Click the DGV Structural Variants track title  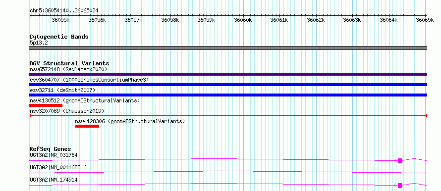(69, 63)
